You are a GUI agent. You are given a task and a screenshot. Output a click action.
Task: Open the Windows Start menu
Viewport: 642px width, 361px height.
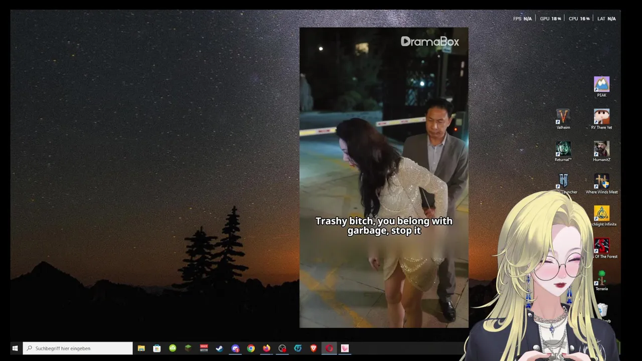15,348
